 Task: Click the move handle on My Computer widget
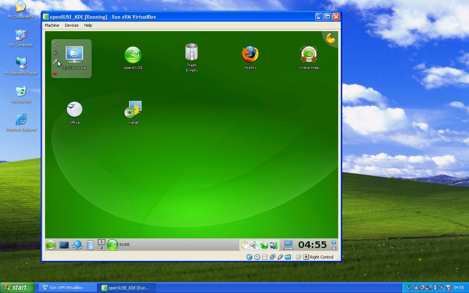pyautogui.click(x=55, y=44)
